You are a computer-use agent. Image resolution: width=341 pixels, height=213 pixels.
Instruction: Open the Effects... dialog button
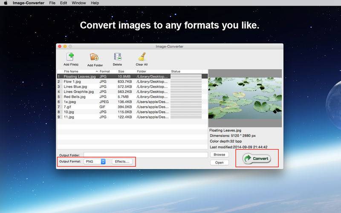click(122, 161)
